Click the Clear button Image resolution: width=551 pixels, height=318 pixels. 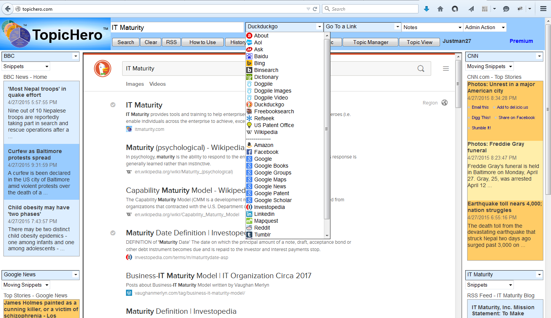tap(151, 42)
